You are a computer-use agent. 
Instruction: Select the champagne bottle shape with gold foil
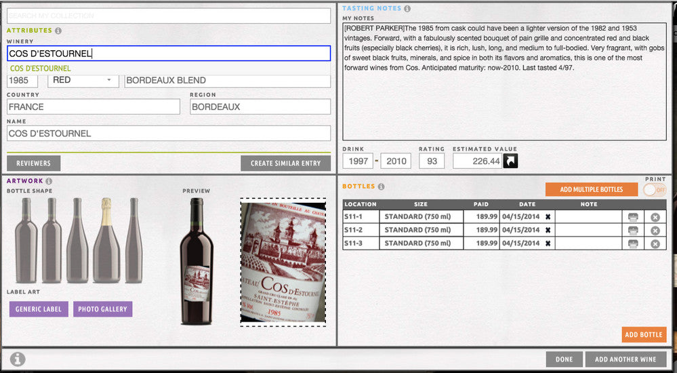pos(106,240)
